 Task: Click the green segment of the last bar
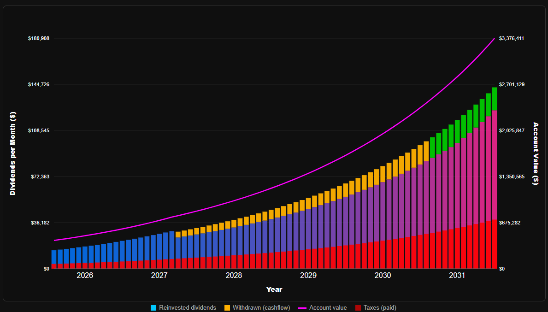coord(494,99)
